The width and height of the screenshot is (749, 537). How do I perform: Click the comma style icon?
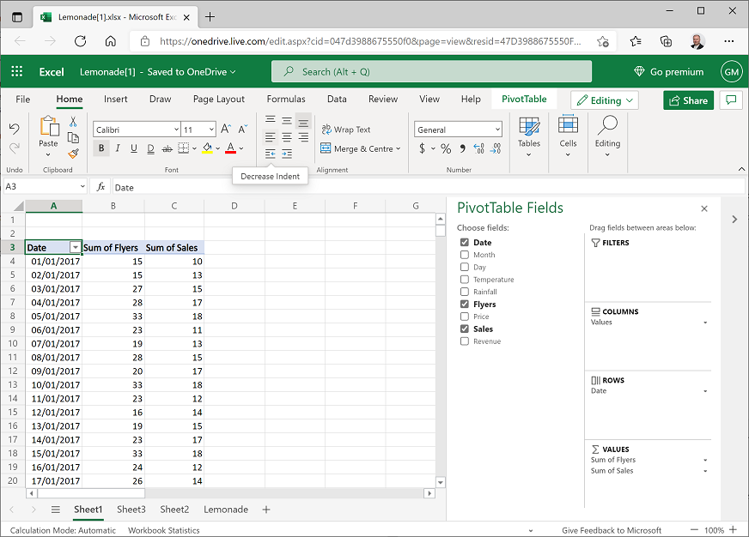[462, 148]
